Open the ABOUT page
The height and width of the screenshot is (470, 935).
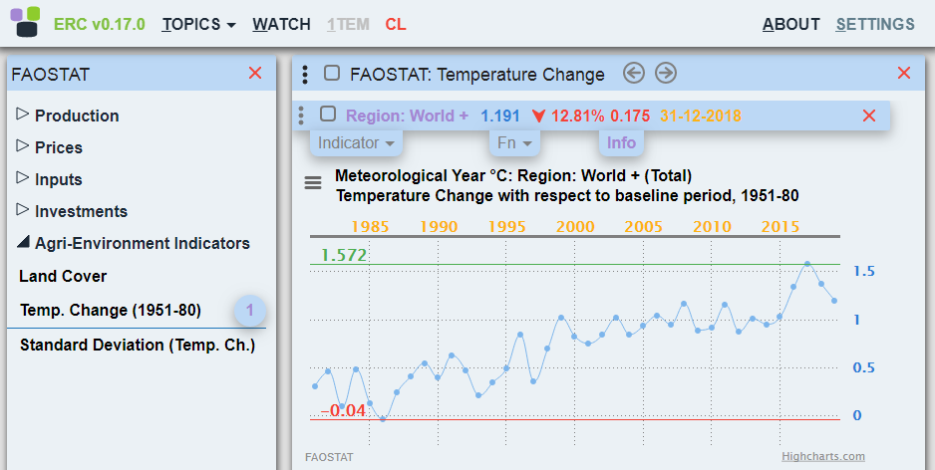pyautogui.click(x=791, y=25)
